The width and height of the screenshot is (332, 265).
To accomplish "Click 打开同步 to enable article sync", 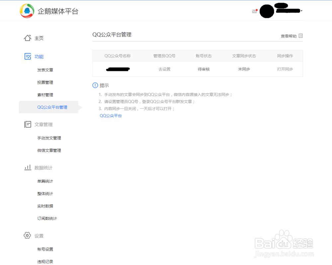I will tap(286, 69).
